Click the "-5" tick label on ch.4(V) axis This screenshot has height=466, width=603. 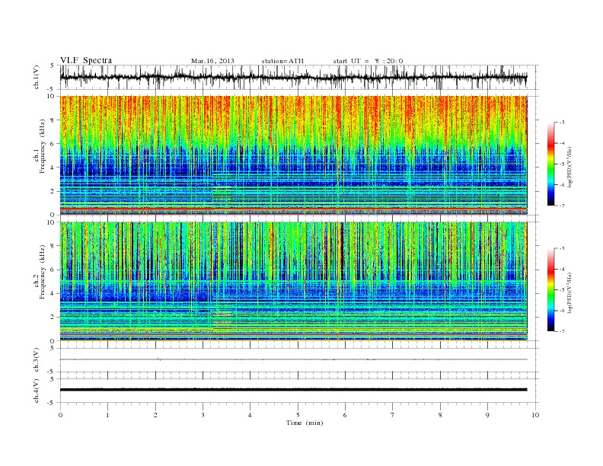point(51,403)
